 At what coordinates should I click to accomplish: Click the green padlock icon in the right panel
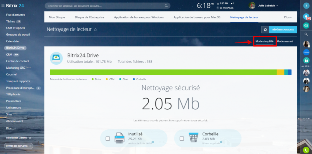coord(306,60)
